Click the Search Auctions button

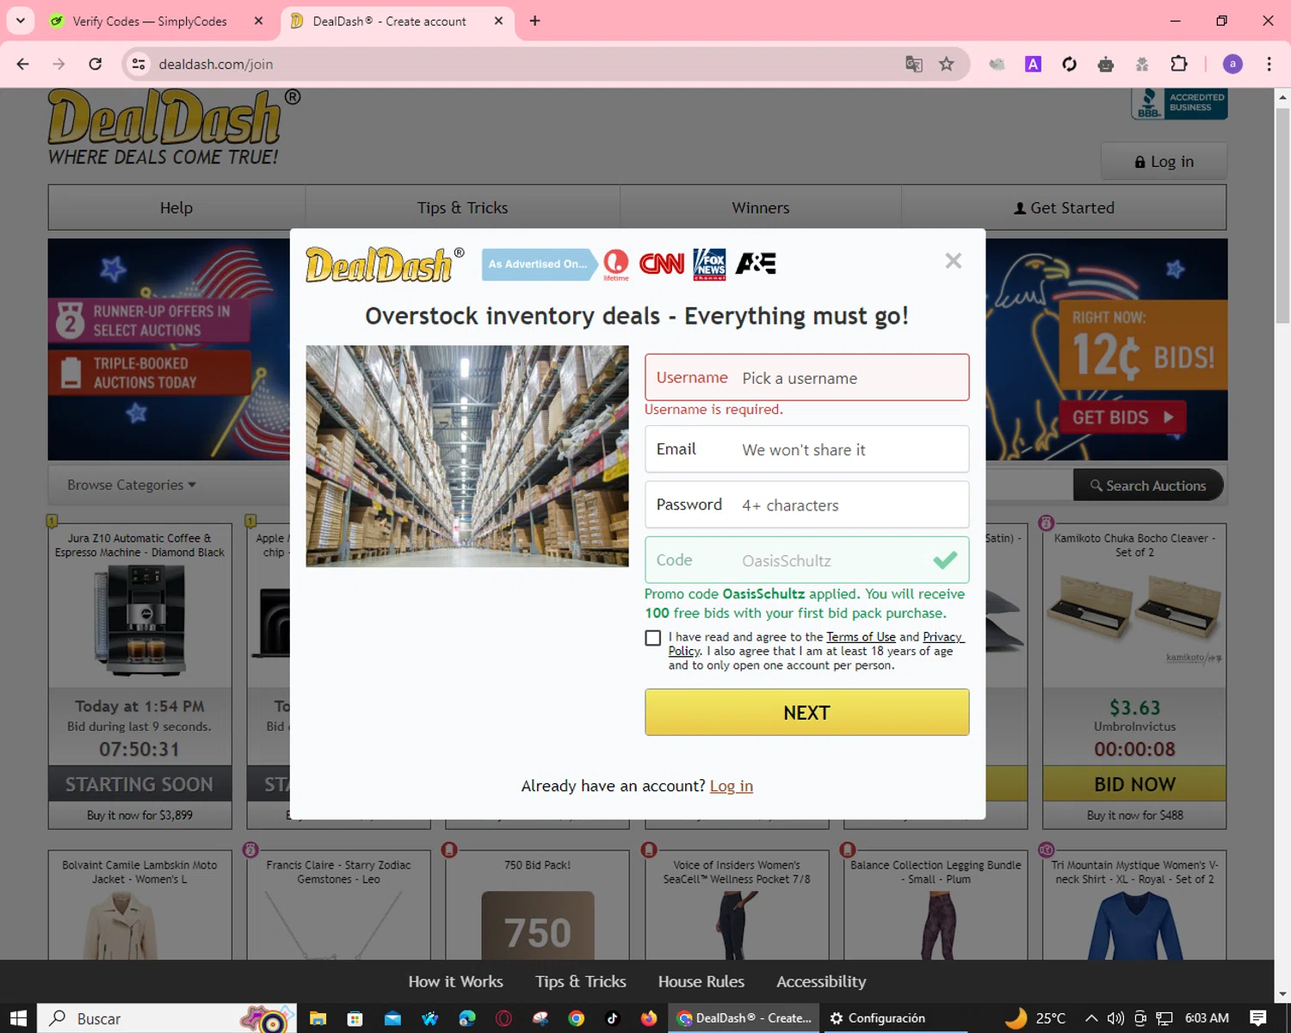click(1148, 486)
